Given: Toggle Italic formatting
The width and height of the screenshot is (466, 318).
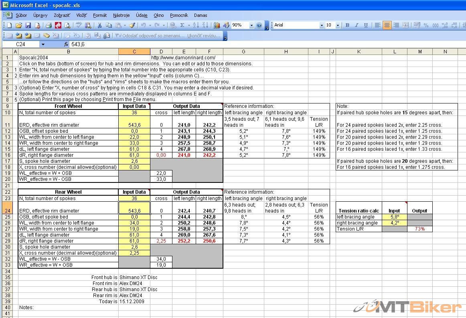Looking at the screenshot, I should point(357,25).
